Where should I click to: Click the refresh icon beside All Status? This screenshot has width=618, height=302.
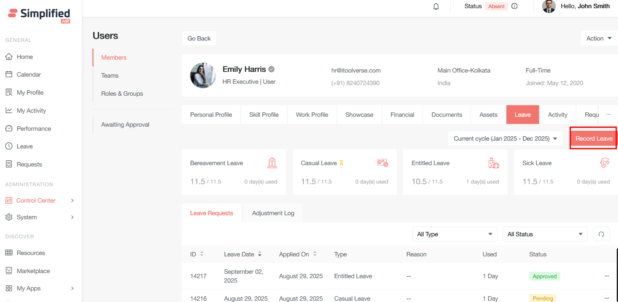coord(601,234)
